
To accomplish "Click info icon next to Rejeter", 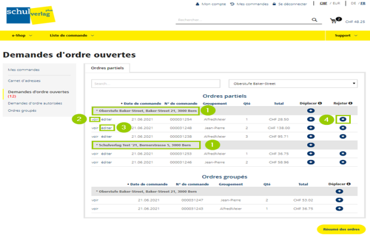I will 350,103.
